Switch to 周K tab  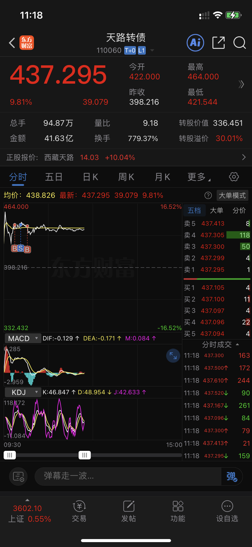(x=126, y=177)
